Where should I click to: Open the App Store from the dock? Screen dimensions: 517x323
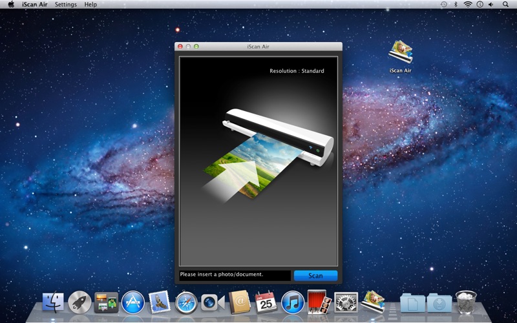[132, 302]
